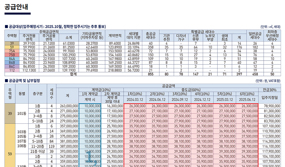This screenshot has width=285, height=167.
Task: Select the 855 total supply households value
Action: [x=151, y=74]
